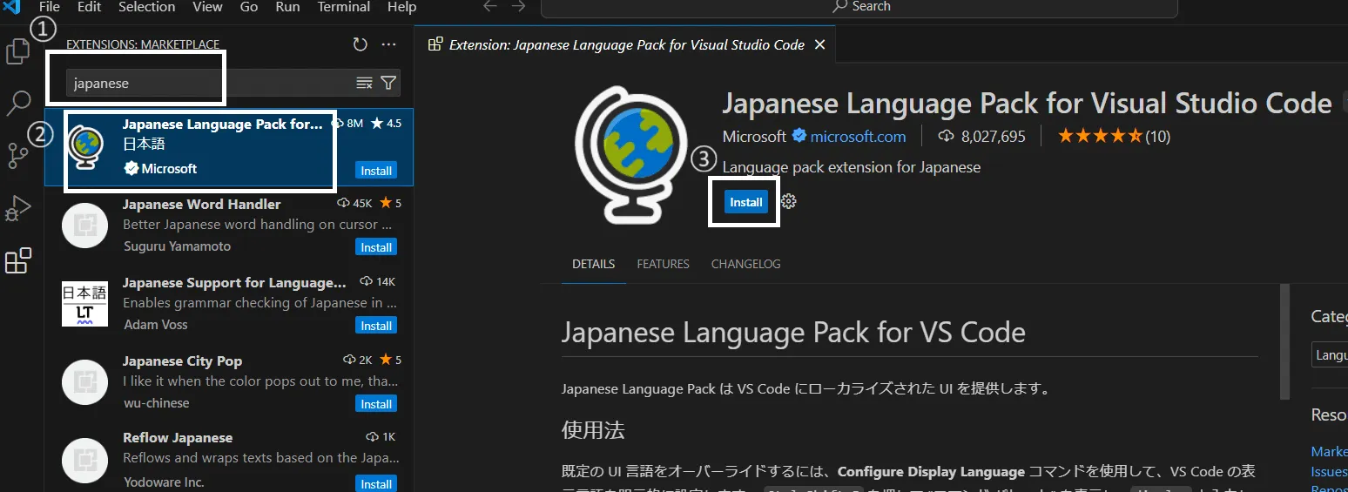Screen dimensions: 1348x492
Task: Install Japanese Language Pack from the list
Action: 376,171
